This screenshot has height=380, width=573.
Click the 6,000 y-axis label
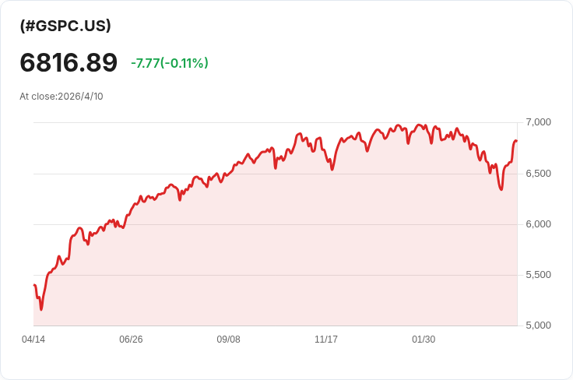[x=538, y=224]
